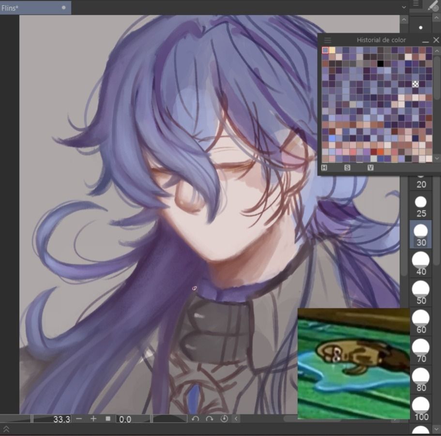Click the zoom in plus button

pos(93,419)
